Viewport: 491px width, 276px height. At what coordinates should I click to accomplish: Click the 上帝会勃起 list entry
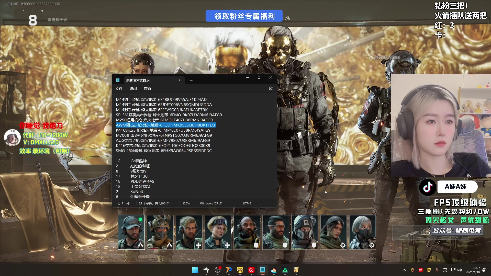click(x=140, y=186)
